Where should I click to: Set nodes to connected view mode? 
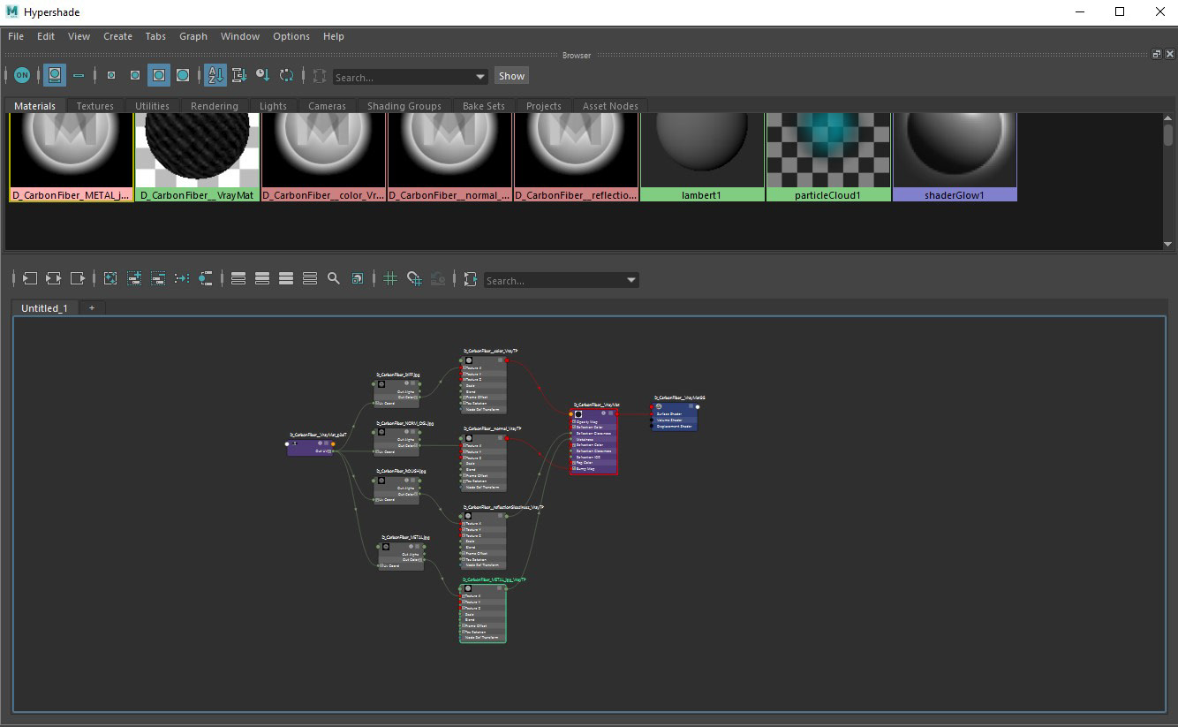pyautogui.click(x=262, y=278)
